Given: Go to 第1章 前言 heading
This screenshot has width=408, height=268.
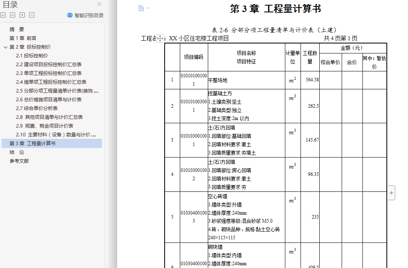Looking at the screenshot, I should (23, 38).
